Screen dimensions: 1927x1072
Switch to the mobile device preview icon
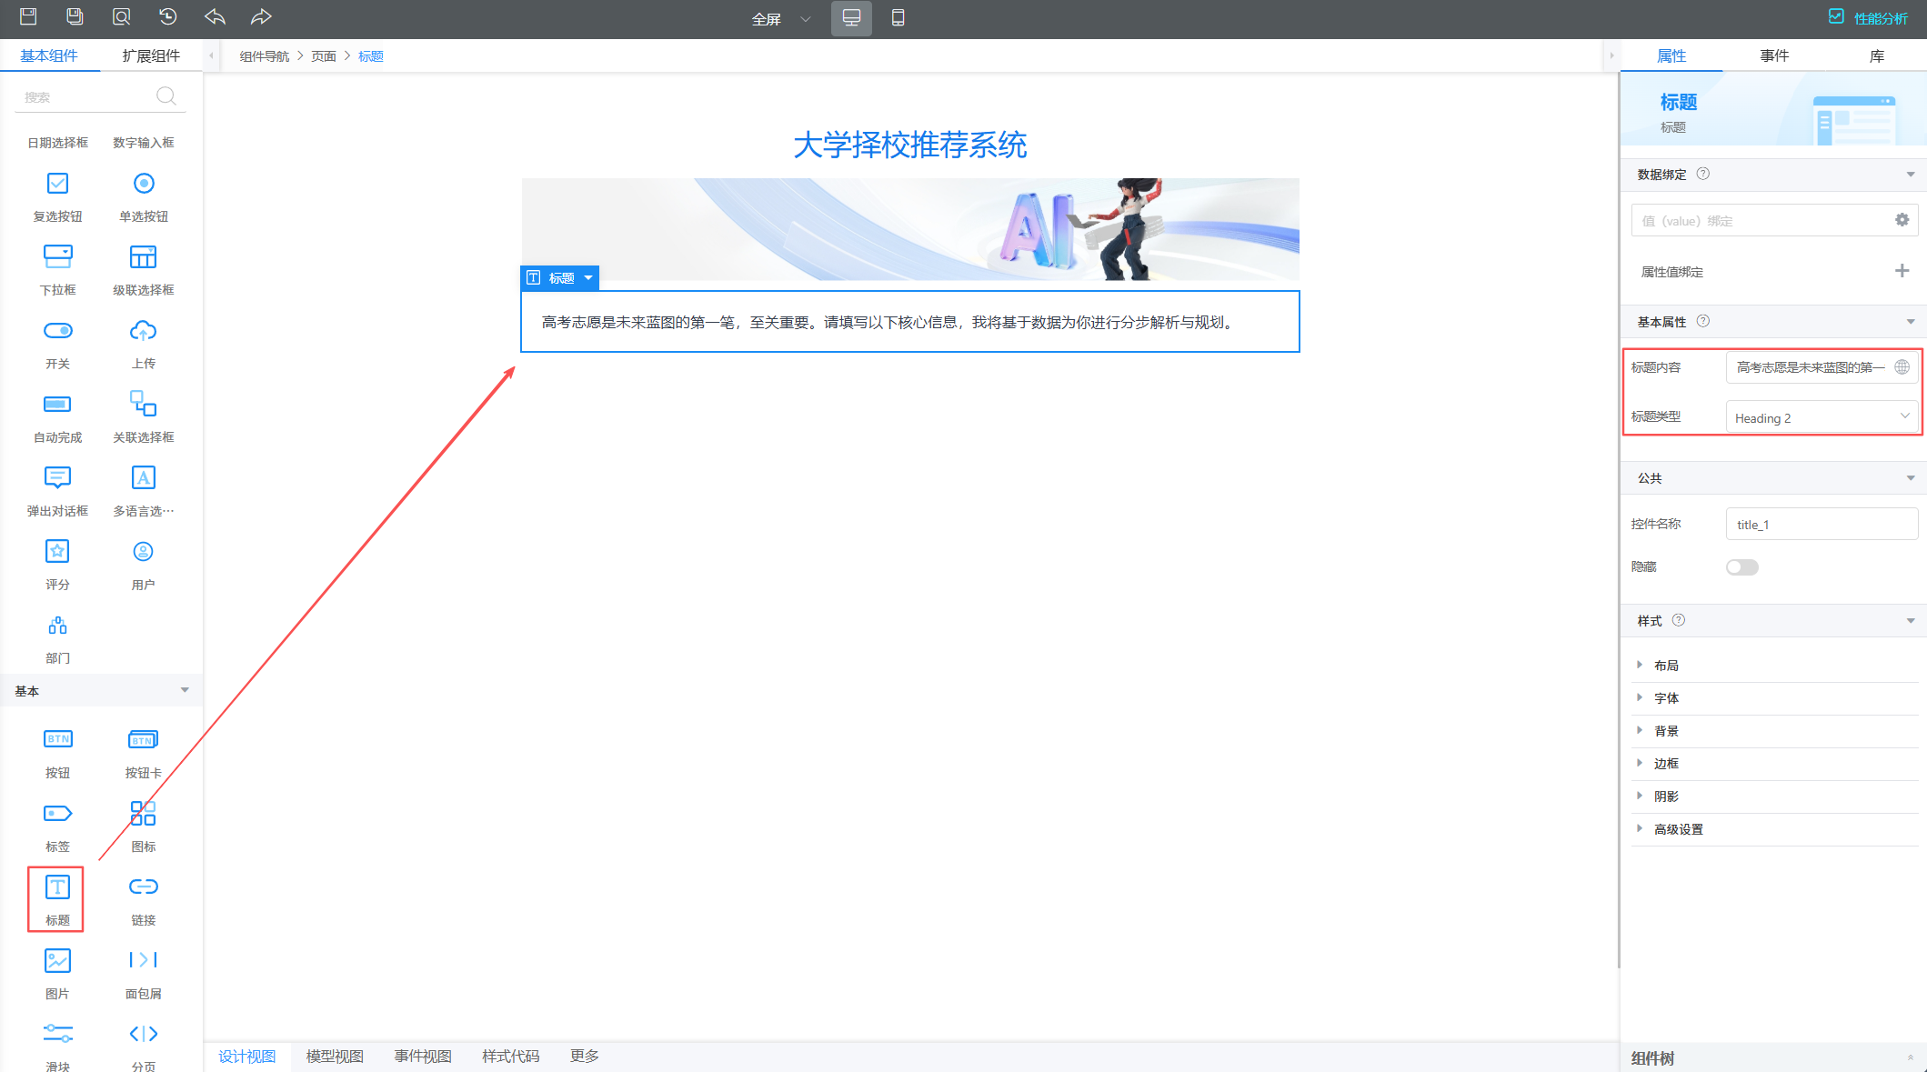[898, 18]
